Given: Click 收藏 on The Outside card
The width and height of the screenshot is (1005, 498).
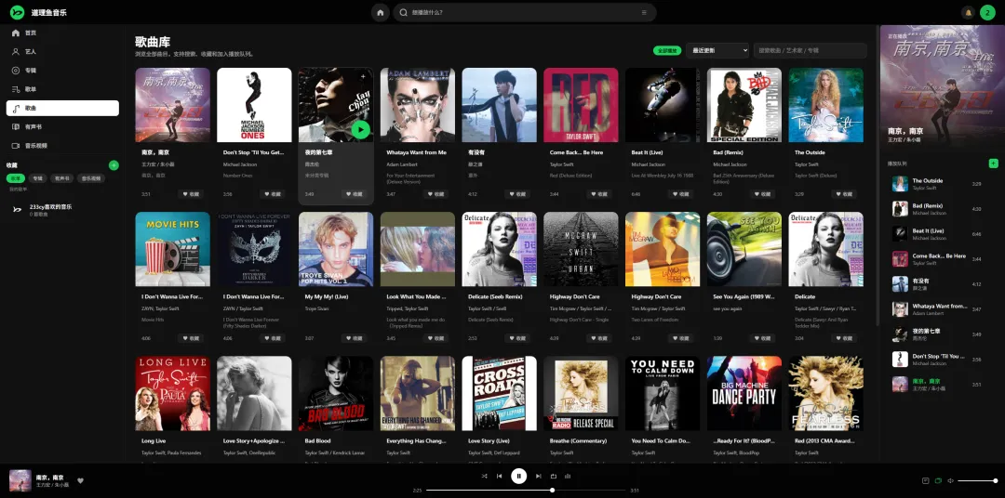Looking at the screenshot, I should point(844,194).
